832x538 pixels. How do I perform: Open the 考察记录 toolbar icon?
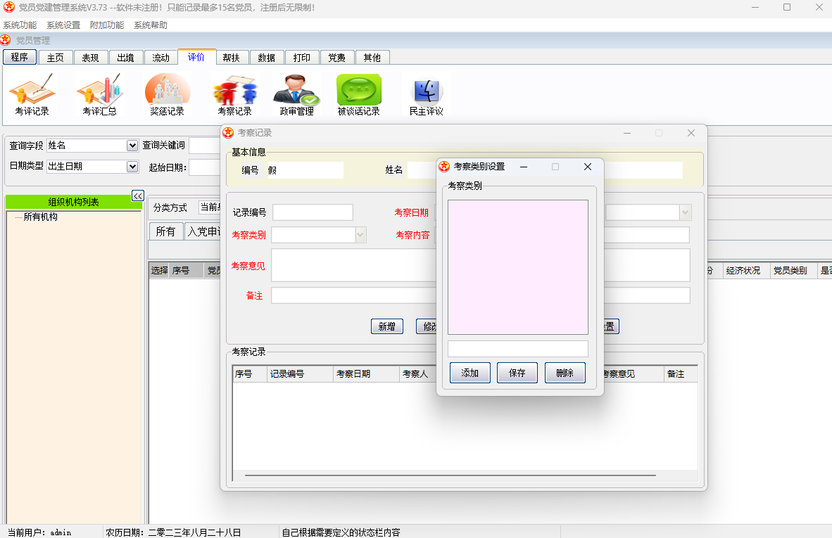coord(234,94)
